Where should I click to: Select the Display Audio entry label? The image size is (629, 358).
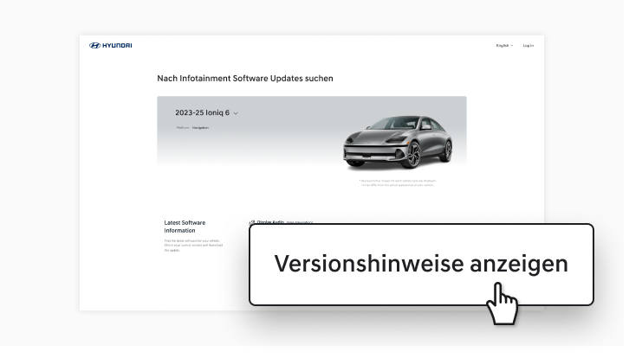tap(271, 222)
